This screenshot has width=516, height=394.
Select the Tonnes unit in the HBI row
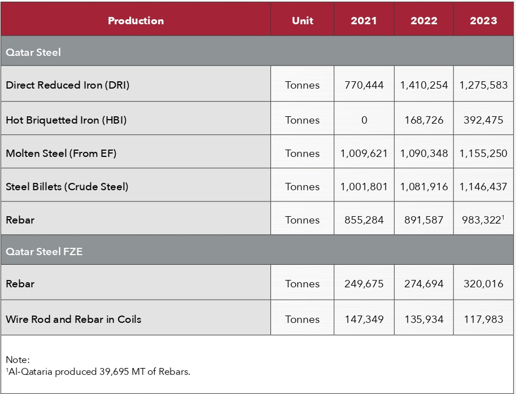coord(303,120)
